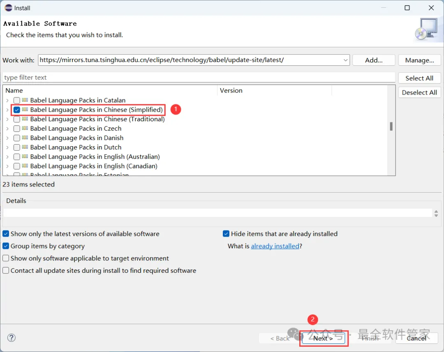Enable Show only software applicable to target environment
Image resolution: width=444 pixels, height=352 pixels.
[6, 258]
